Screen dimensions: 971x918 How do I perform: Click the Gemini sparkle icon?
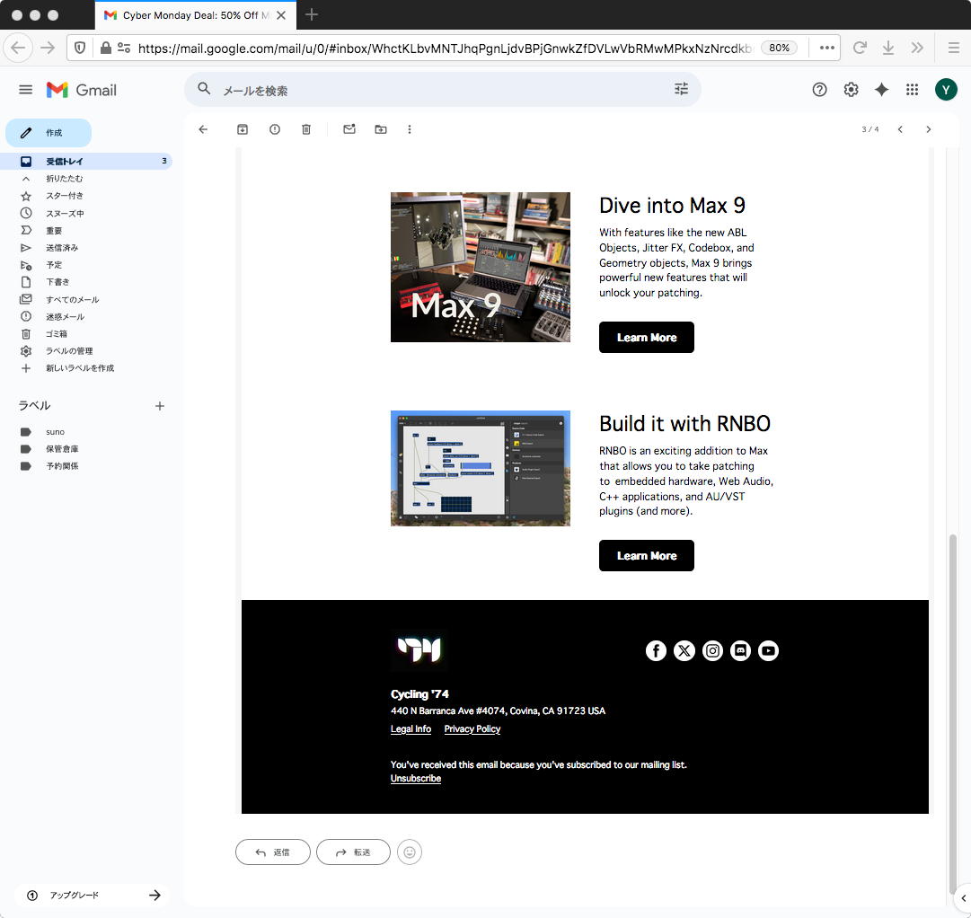881,90
